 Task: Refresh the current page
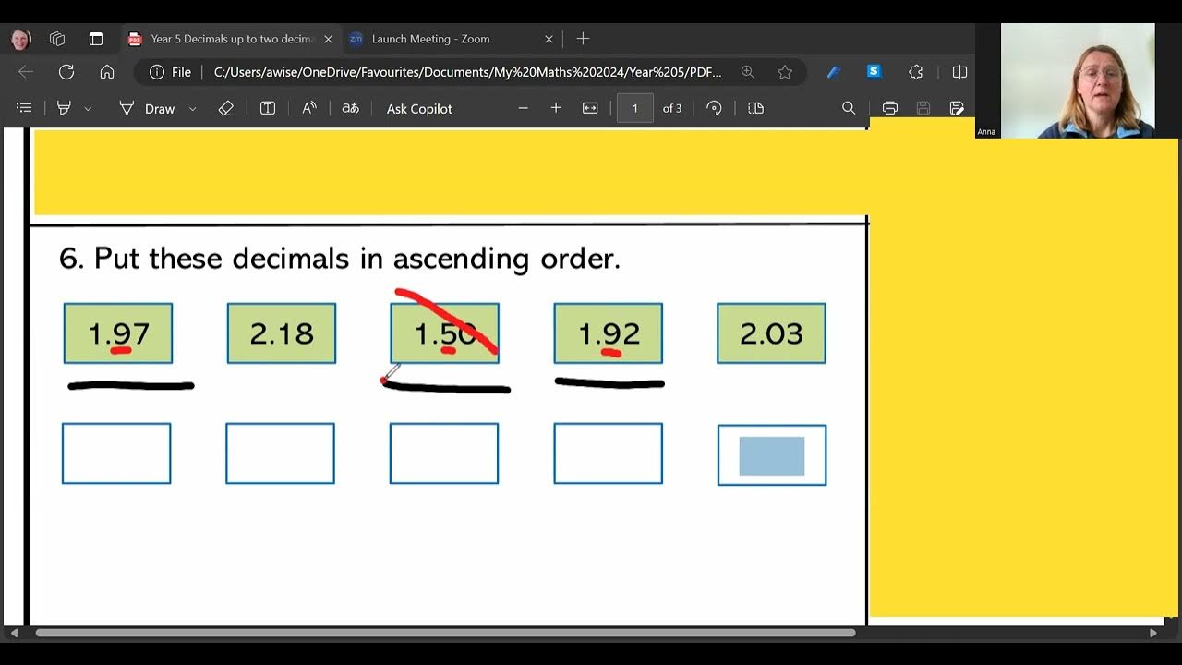click(66, 72)
